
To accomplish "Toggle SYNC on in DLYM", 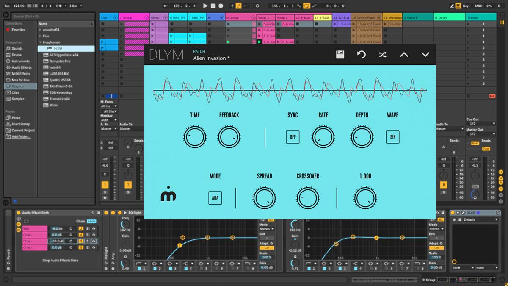I will pyautogui.click(x=293, y=136).
